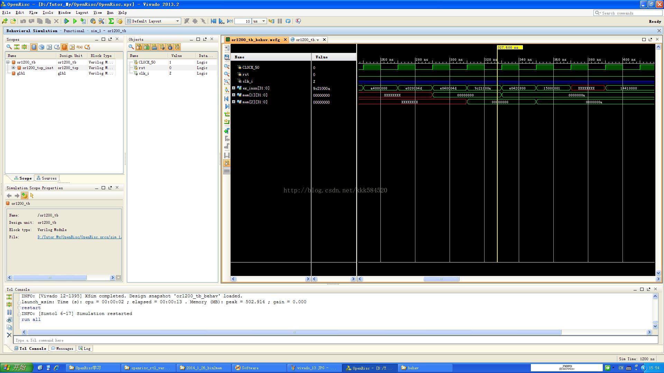Click the Zoom to Cursor icon
The width and height of the screenshot is (664, 373).
pyautogui.click(x=227, y=90)
